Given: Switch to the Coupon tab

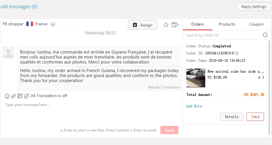Looking at the screenshot, I should coord(256,24).
